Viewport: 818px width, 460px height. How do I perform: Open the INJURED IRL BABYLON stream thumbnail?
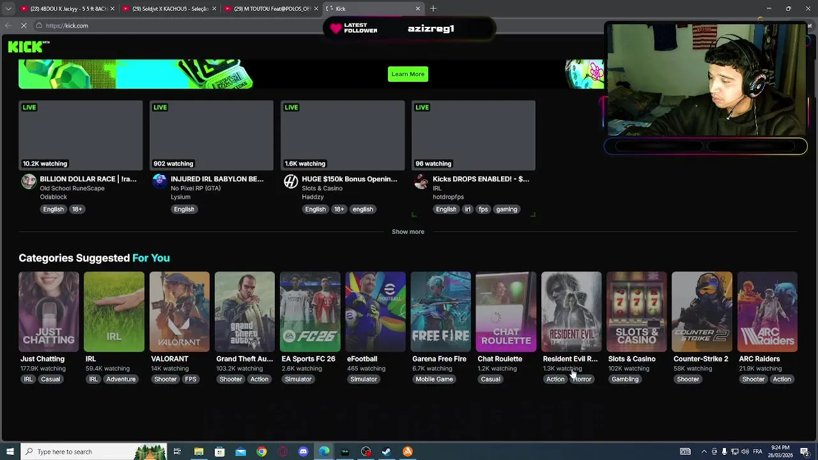(212, 135)
